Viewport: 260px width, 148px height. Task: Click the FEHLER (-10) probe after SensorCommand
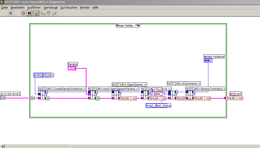click(202, 98)
